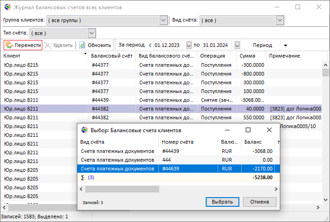Click the journal window's app icon in title bar

[7, 7]
